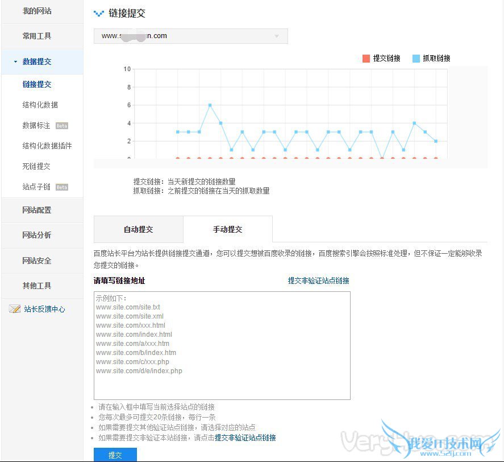The width and height of the screenshot is (504, 462).
Task: Click the blue 提交 button
Action: 115,455
